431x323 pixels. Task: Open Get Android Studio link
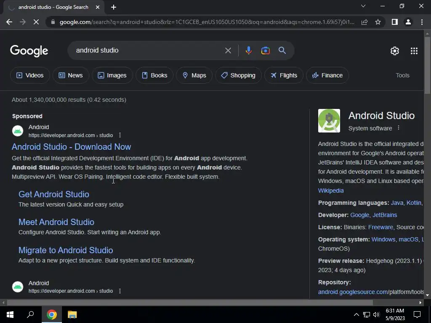[54, 194]
